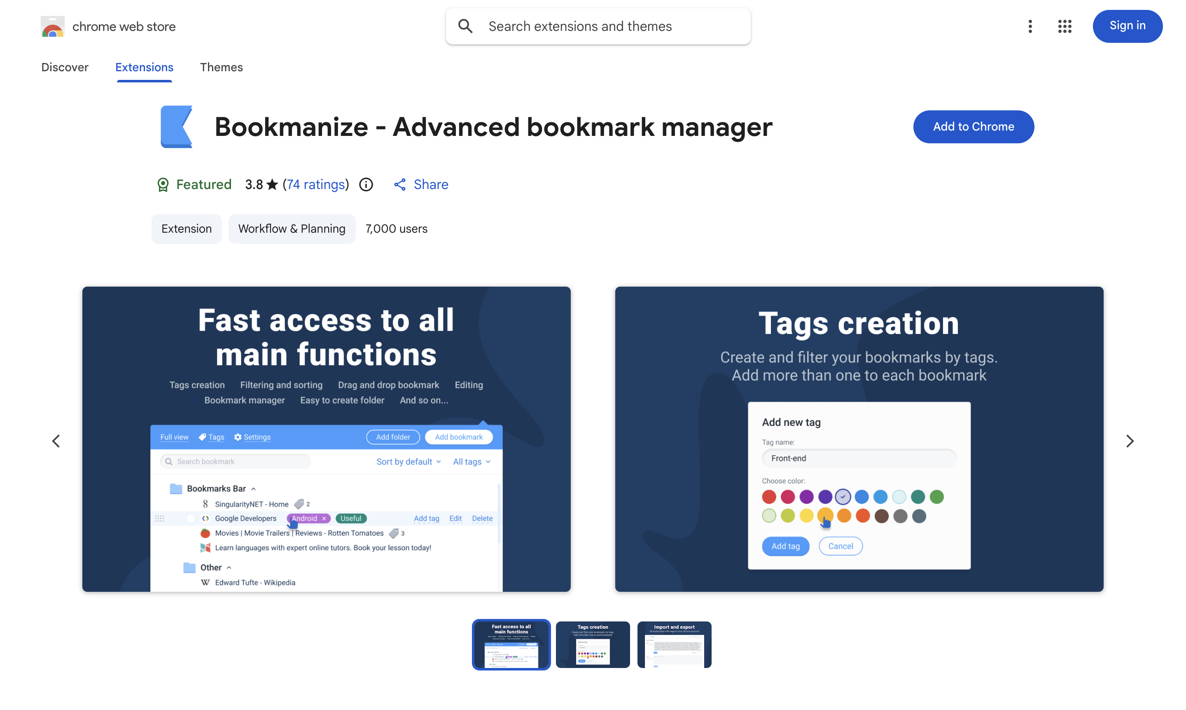Sign in to Google account
Image resolution: width=1186 pixels, height=710 pixels.
(x=1127, y=26)
